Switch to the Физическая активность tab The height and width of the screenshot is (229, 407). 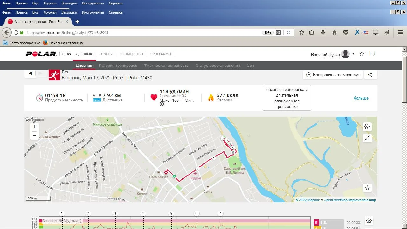pos(166,65)
